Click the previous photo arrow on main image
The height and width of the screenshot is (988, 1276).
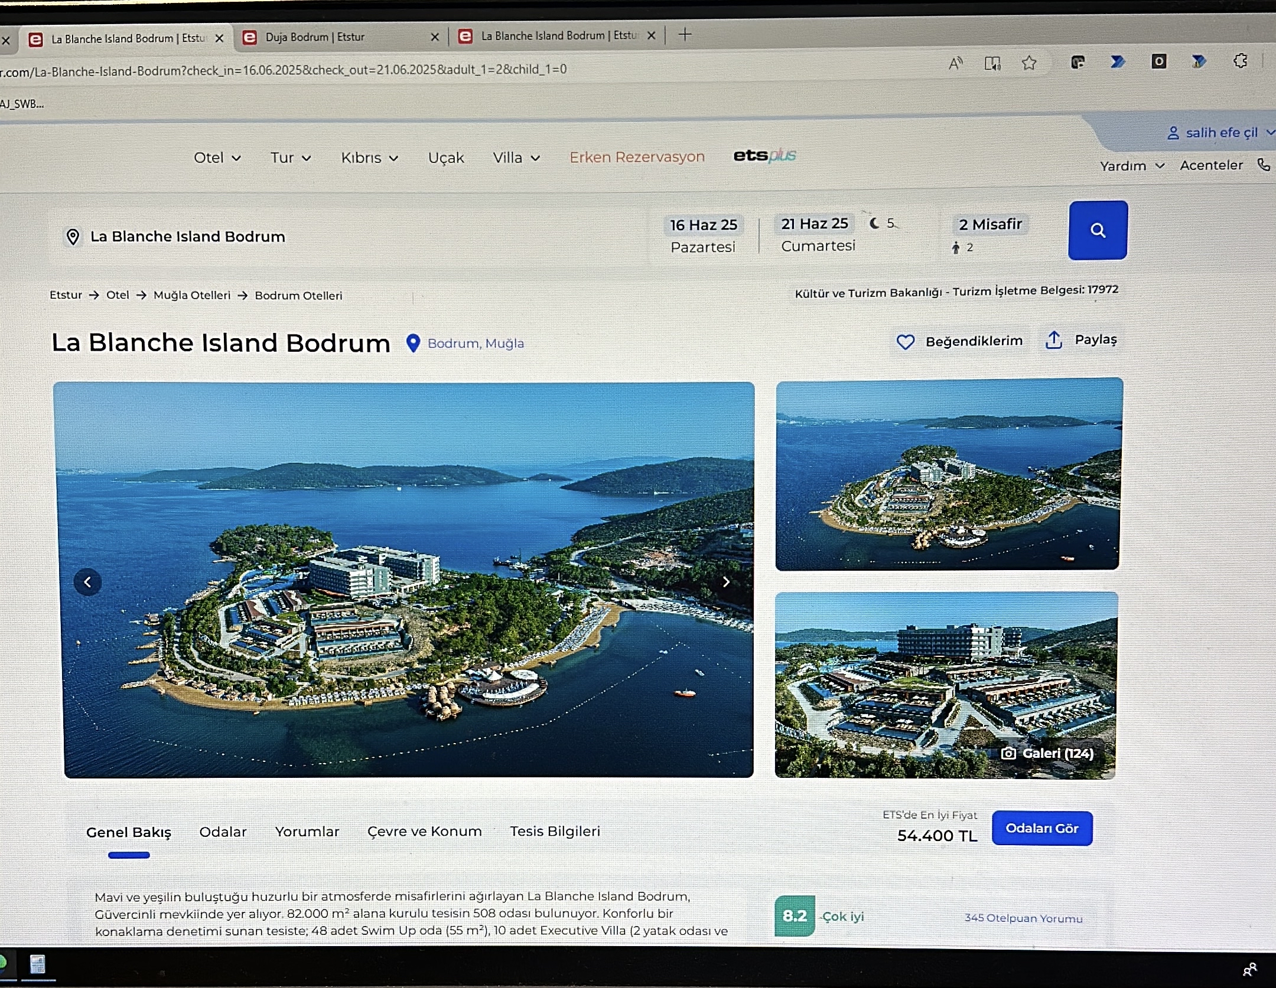tap(87, 582)
